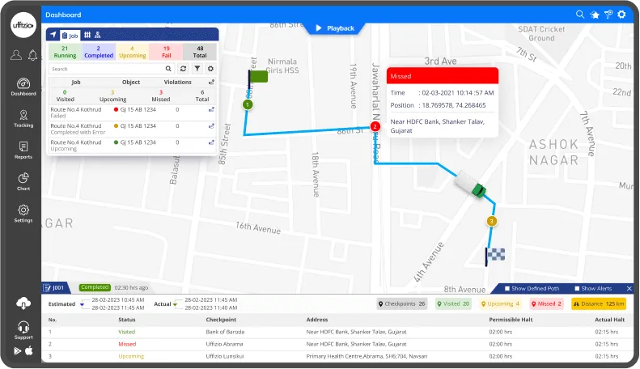640x369 pixels.
Task: Open Reports from the left sidebar
Action: click(x=23, y=150)
